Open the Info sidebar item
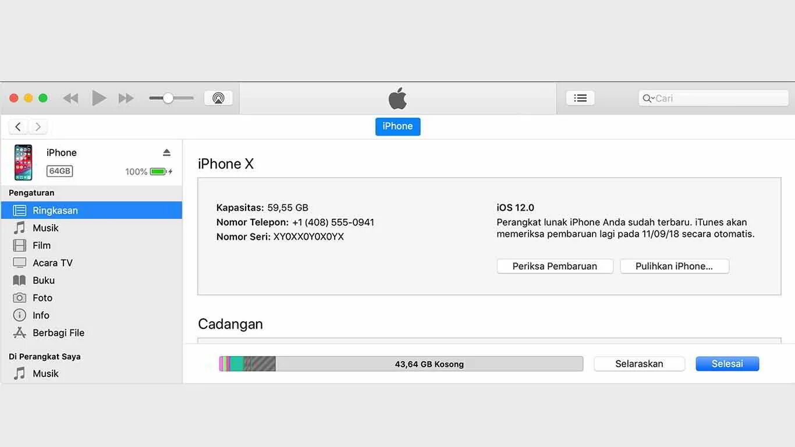 pyautogui.click(x=91, y=315)
